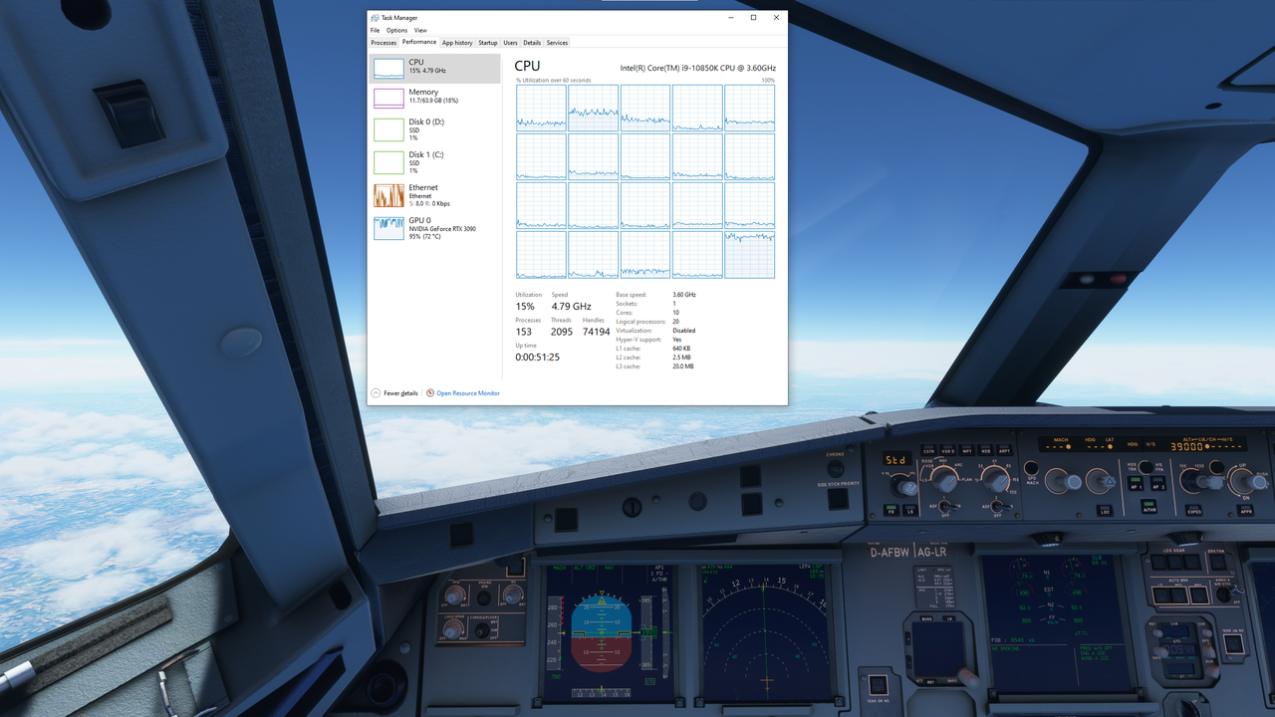Click the Resource Monitor icon
The width and height of the screenshot is (1275, 717).
click(430, 393)
